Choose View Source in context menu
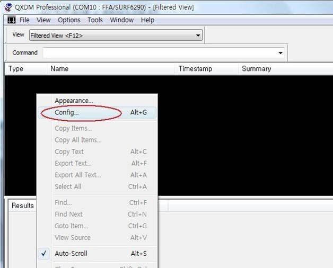 [97, 238]
